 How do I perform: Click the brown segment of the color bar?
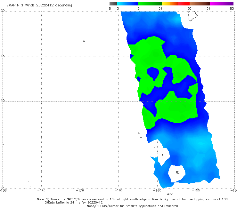(200, 4)
